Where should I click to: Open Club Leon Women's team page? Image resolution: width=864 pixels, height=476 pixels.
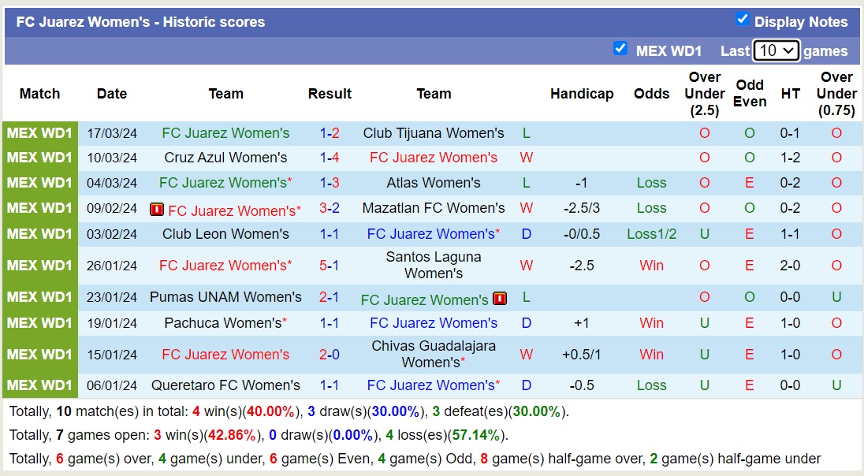(225, 234)
